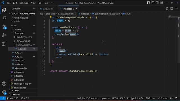This screenshot has width=180, height=101.
Task: Click the editor vertical scrollbar
Action: coord(179,40)
